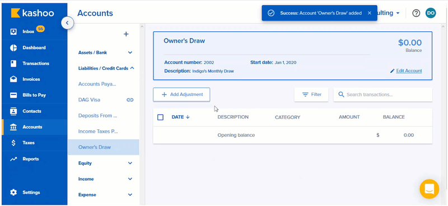The image size is (448, 206).
Task: Click the Owner's Draw account title
Action: pyautogui.click(x=184, y=41)
